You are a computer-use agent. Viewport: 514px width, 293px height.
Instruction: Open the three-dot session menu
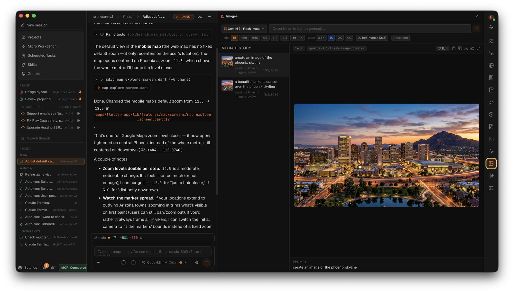click(x=209, y=17)
